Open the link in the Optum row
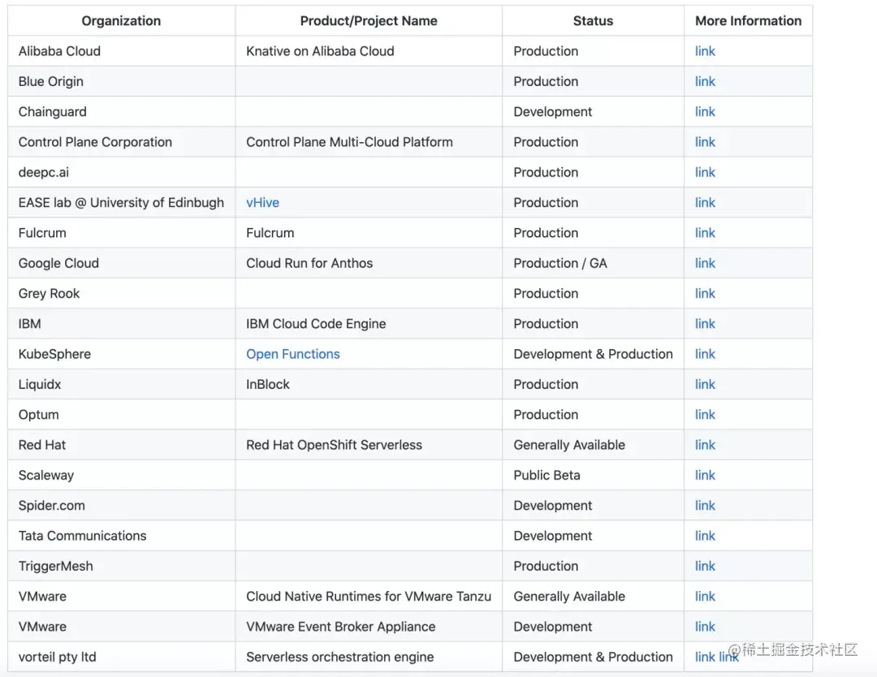Viewport: 877px width, 677px height. [x=705, y=414]
